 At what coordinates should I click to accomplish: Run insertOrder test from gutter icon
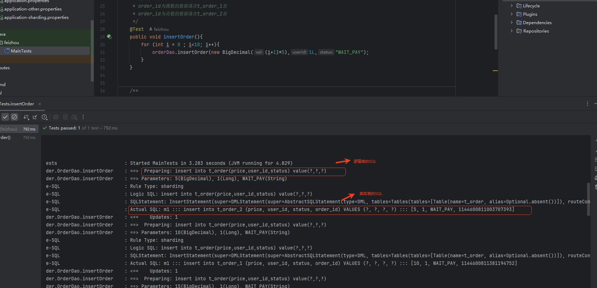coord(109,37)
